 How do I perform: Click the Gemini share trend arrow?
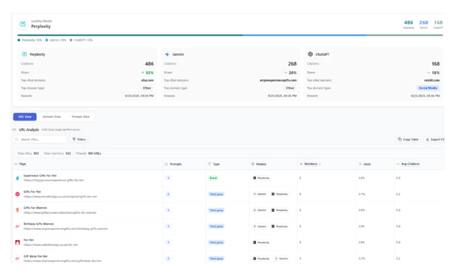click(285, 73)
